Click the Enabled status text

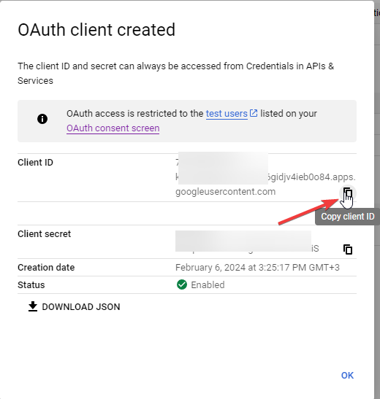pyautogui.click(x=208, y=285)
